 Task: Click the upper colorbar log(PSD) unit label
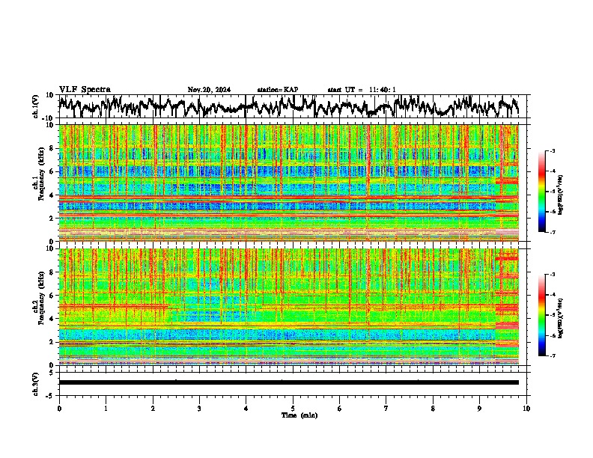coord(561,195)
